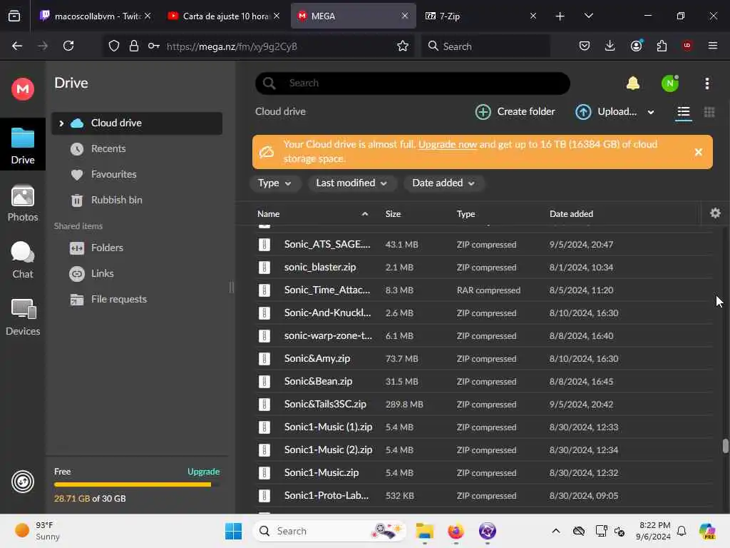Show hidden system tray icons
Image resolution: width=730 pixels, height=548 pixels.
555,531
